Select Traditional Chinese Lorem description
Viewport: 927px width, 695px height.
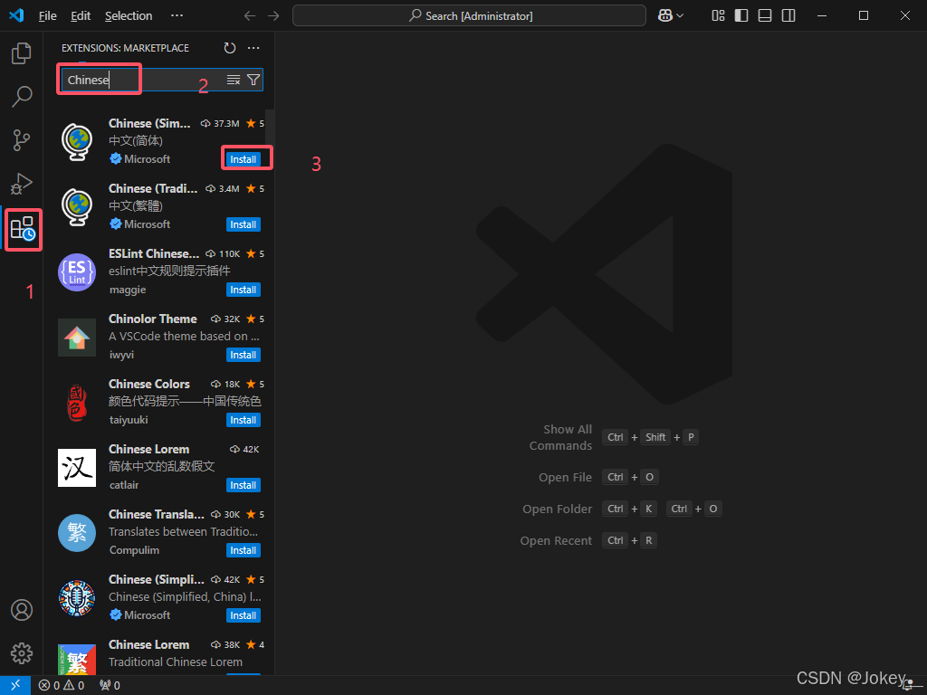coord(176,662)
